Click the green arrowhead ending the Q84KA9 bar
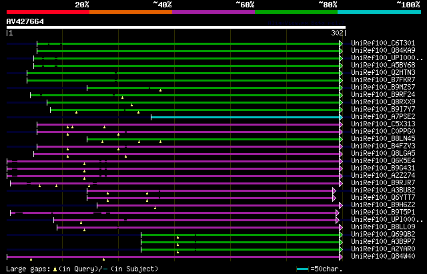The width and height of the screenshot is (427, 274). click(x=341, y=51)
